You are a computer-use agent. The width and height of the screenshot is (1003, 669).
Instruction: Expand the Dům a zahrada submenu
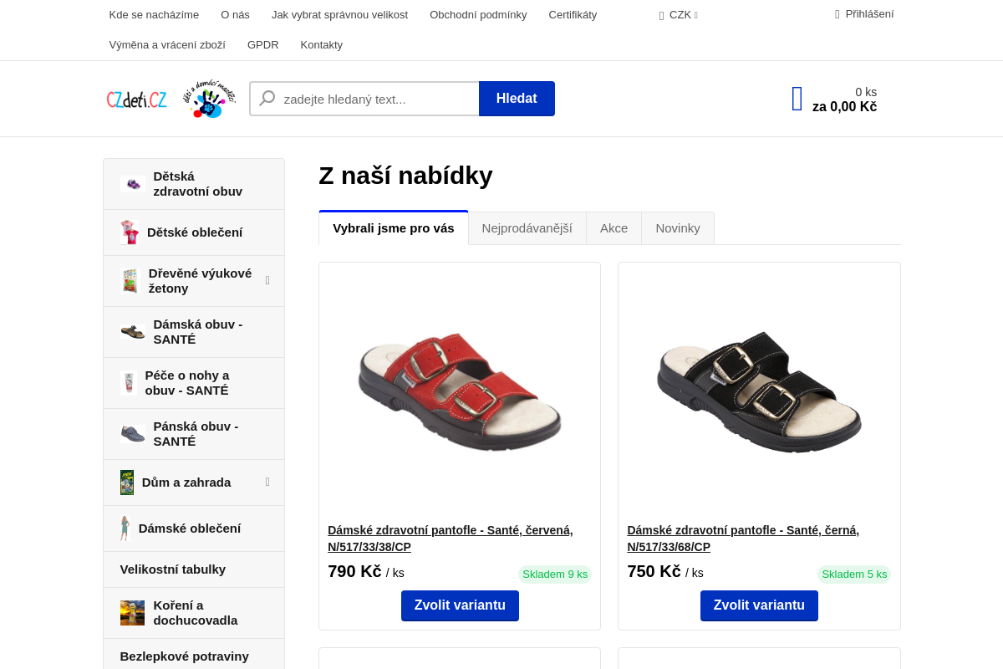(267, 482)
